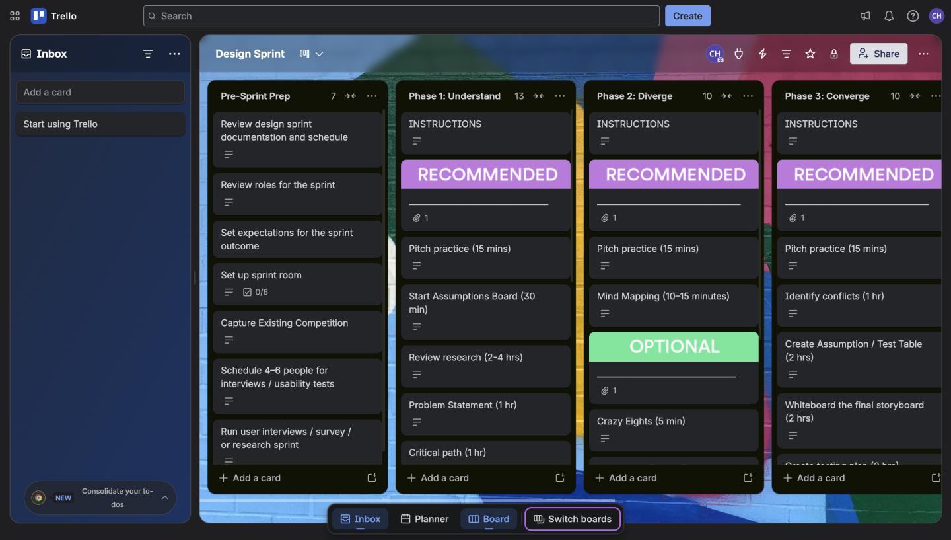The image size is (951, 540).
Task: Open the board filter icon
Action: (786, 54)
